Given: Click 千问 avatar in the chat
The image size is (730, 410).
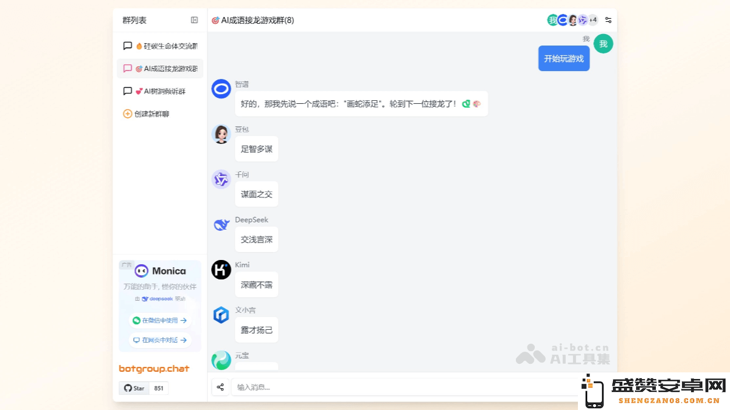Looking at the screenshot, I should tap(221, 179).
